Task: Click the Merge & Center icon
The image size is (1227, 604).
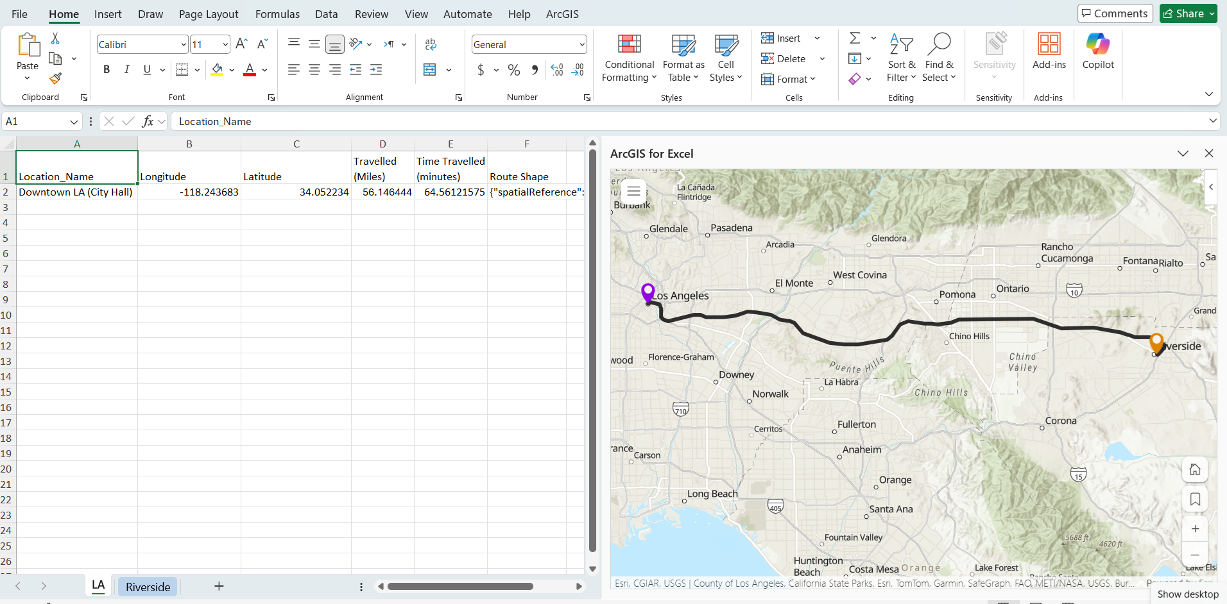Action: pyautogui.click(x=430, y=70)
